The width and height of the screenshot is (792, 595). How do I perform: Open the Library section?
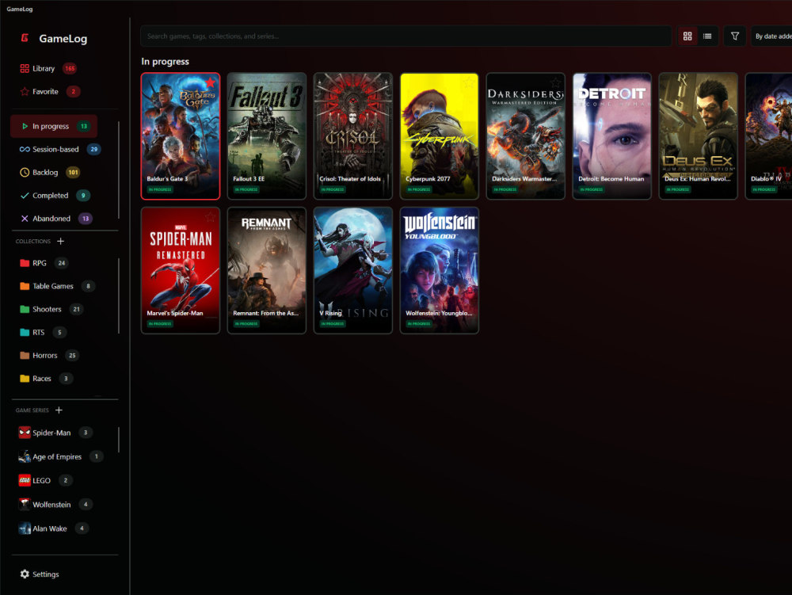[x=48, y=68]
